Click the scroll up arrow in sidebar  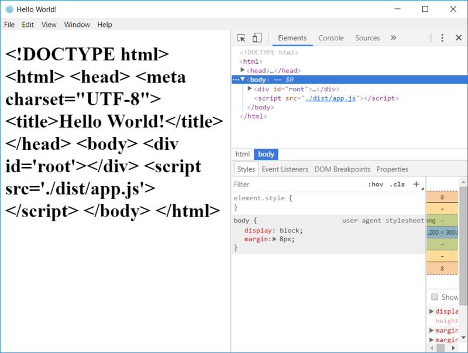[x=463, y=182]
